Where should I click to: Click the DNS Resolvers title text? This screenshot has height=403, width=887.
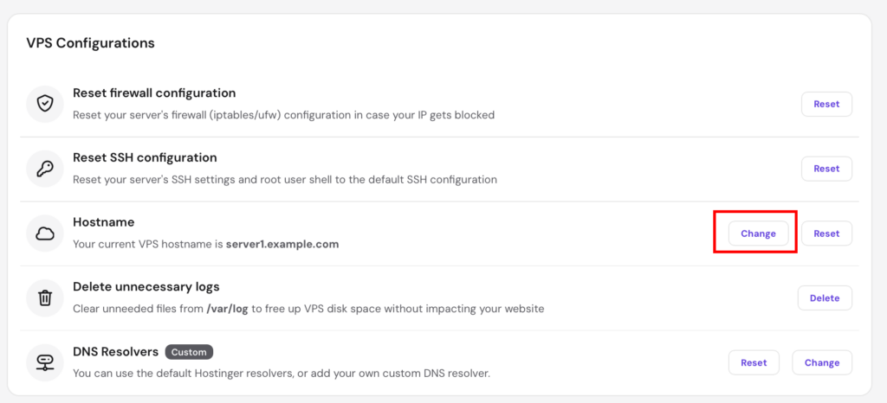point(116,352)
